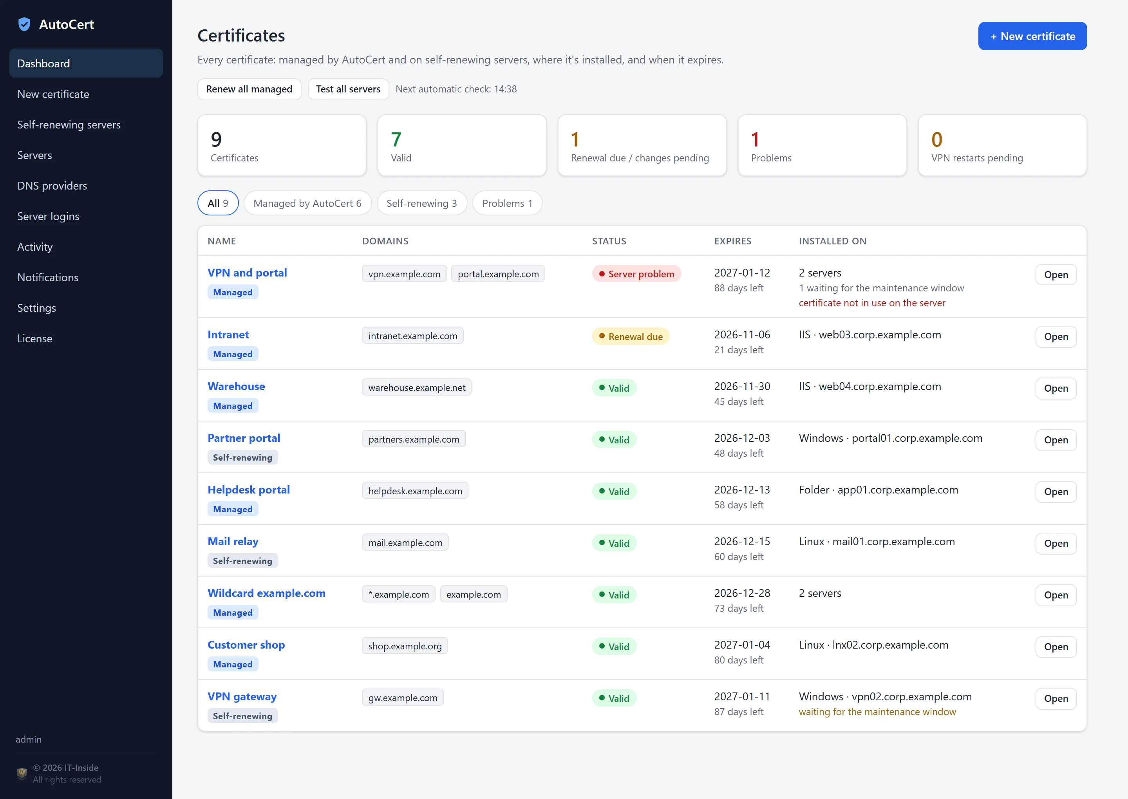Click 'certificate not in use on the server' text
The width and height of the screenshot is (1128, 799).
coord(872,303)
